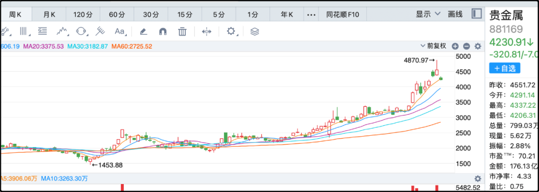Screen dimensions: 539x192
Task: Zoom out chart with minus icon
Action: coord(466,46)
